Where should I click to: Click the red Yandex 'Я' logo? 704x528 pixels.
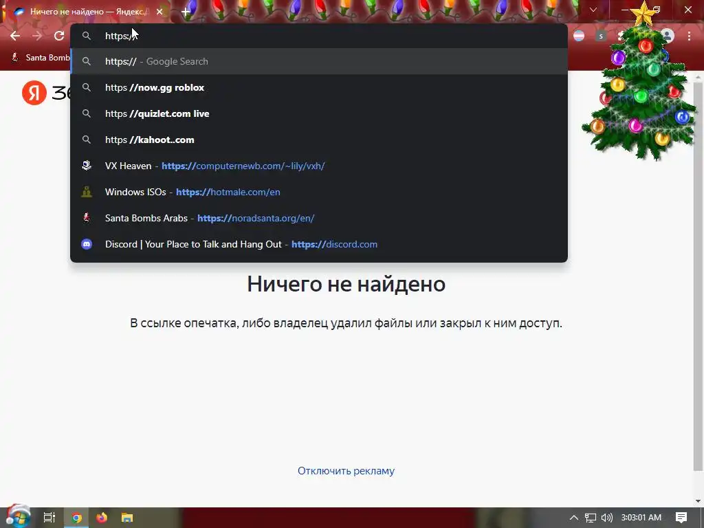point(34,93)
